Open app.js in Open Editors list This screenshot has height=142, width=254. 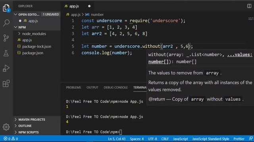33,21
